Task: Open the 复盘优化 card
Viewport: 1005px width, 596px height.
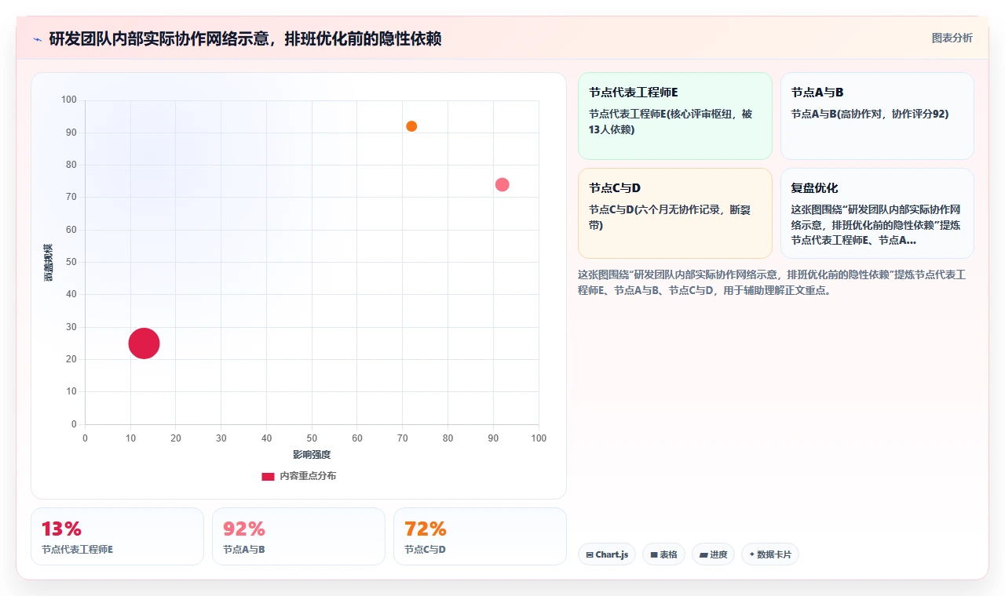Action: click(x=877, y=213)
